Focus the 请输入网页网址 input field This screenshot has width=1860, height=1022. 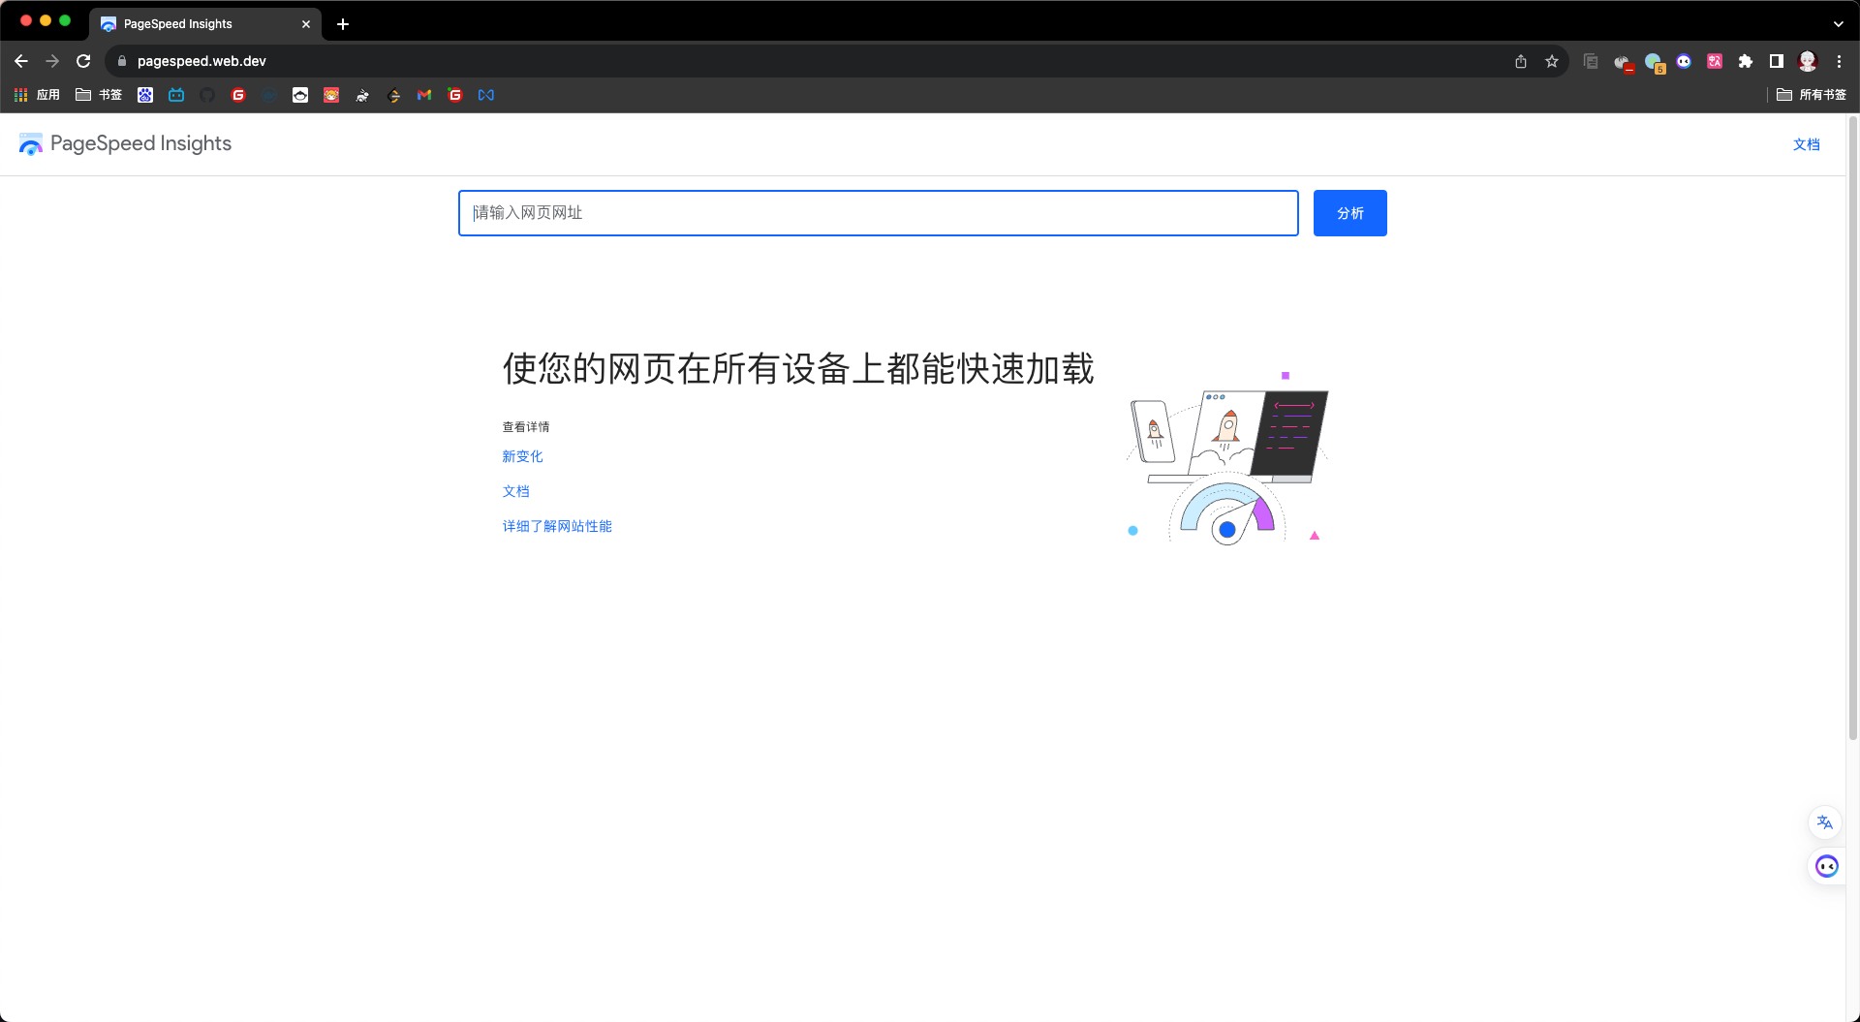[878, 213]
